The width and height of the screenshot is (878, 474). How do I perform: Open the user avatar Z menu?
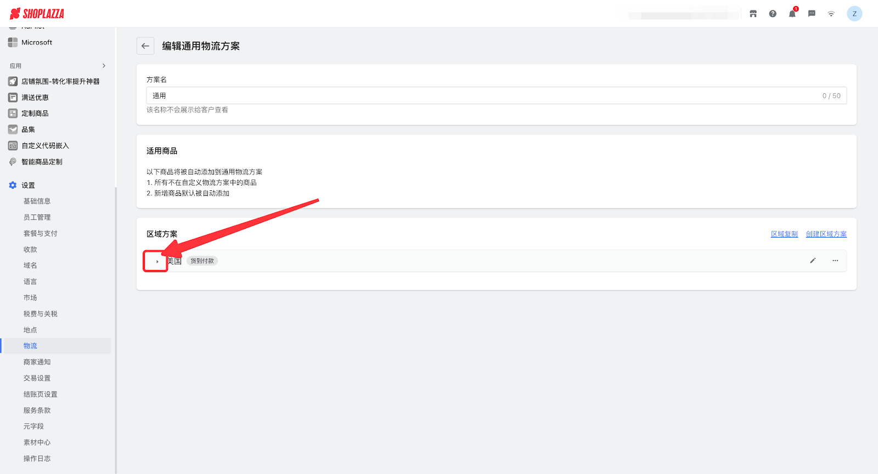854,14
